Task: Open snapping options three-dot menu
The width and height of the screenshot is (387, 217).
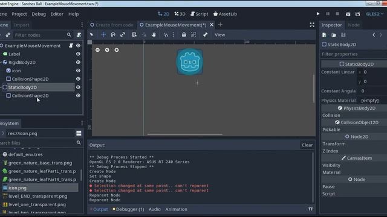Action: (174, 35)
